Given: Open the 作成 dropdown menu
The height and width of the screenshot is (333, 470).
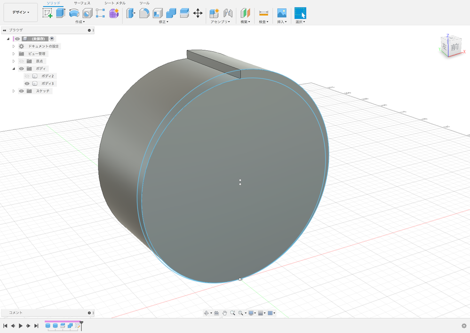Looking at the screenshot, I should [x=80, y=22].
